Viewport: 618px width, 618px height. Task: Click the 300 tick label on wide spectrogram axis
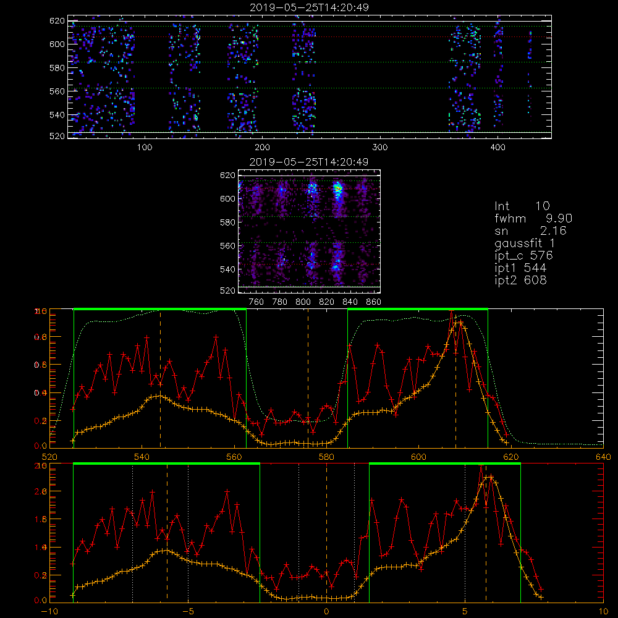pos(380,148)
